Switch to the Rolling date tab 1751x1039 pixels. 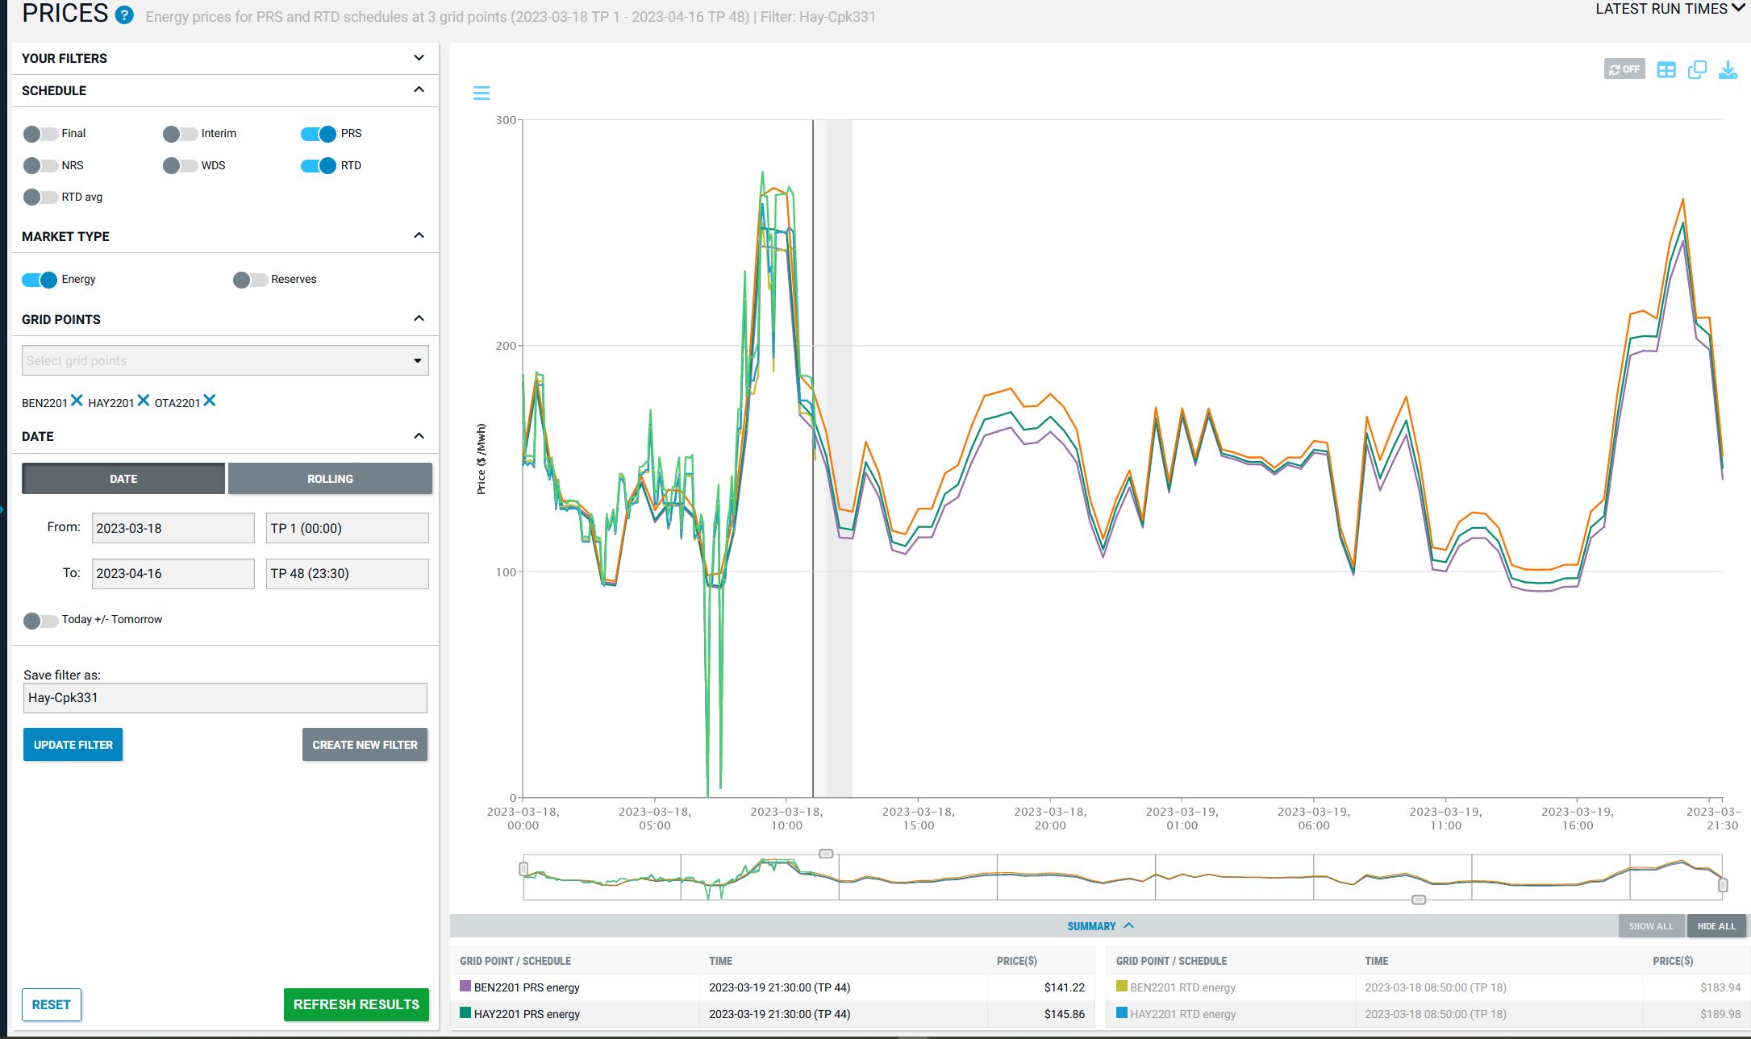point(330,479)
